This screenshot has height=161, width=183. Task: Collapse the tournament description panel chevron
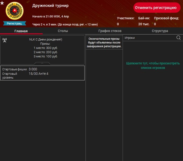42,63
